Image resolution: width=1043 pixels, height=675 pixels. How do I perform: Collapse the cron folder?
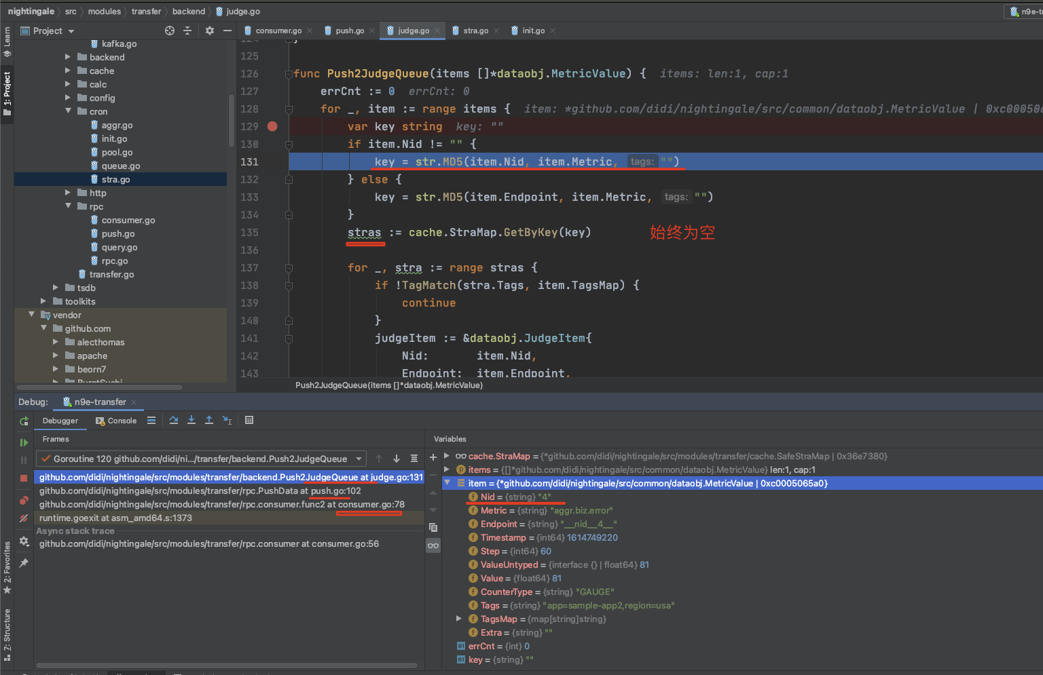tap(68, 111)
